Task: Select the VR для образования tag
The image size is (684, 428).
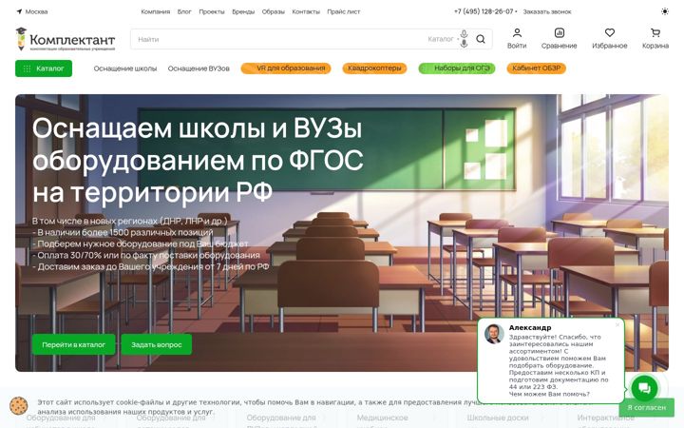Action: click(x=286, y=68)
